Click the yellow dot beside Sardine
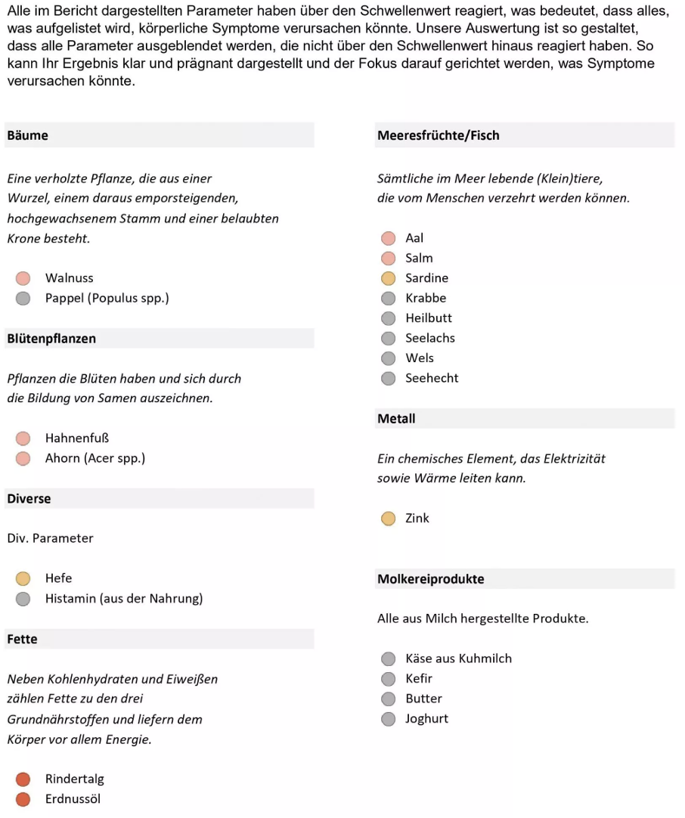685x818 pixels. (x=388, y=278)
